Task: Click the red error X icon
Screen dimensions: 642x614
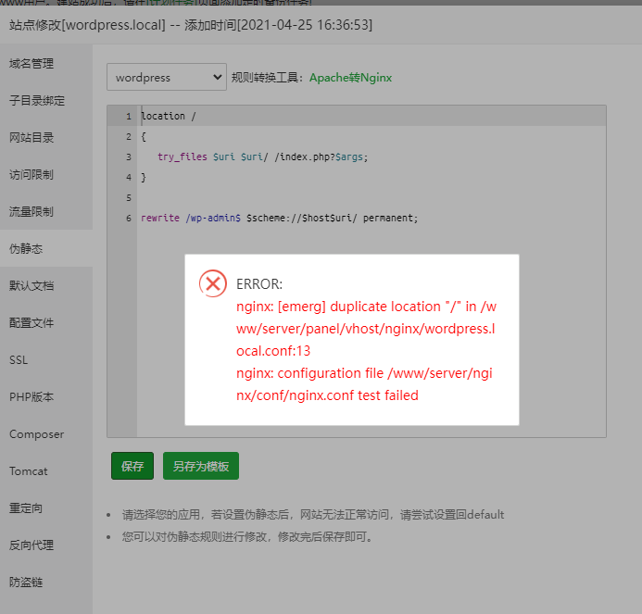Action: [x=213, y=283]
